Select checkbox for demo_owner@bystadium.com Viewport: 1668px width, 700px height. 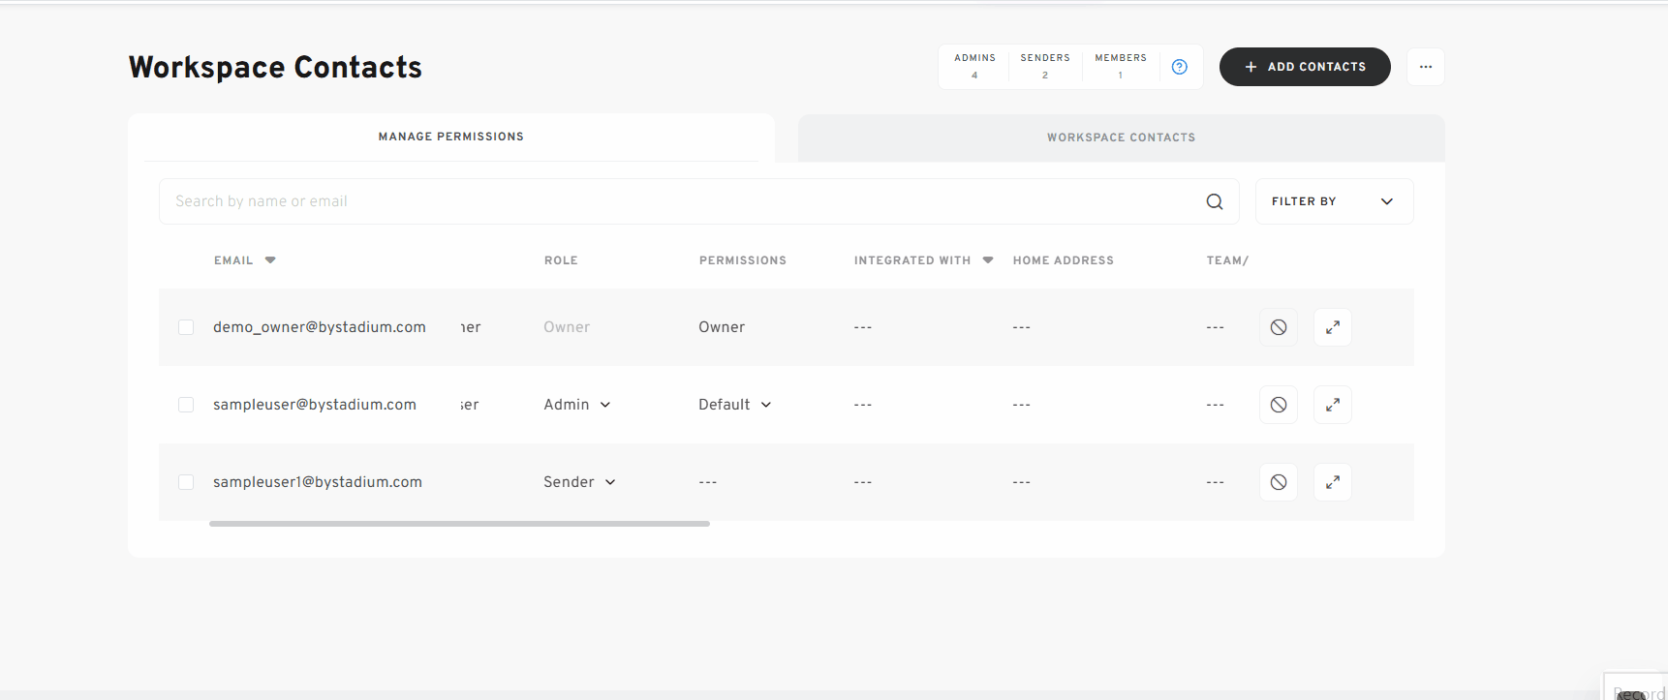click(186, 327)
